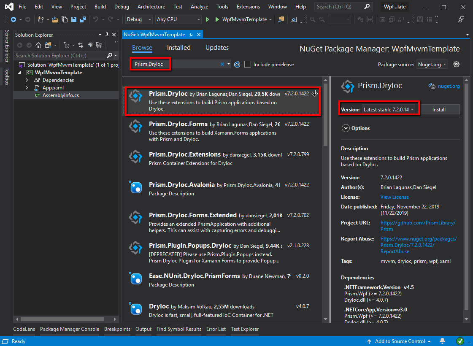This screenshot has height=346, width=473.
Task: Open the Package source Nuget.org dropdown
Action: click(x=432, y=64)
